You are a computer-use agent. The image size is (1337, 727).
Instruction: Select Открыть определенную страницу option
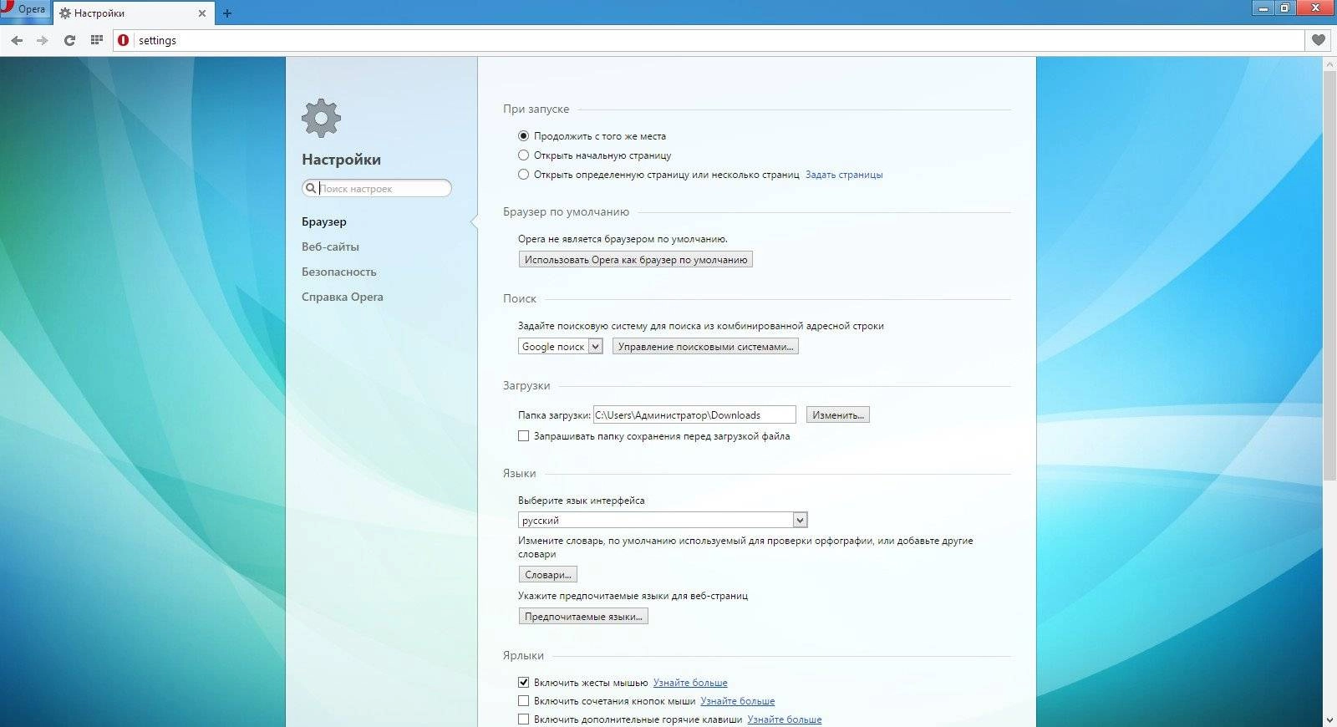click(x=523, y=174)
